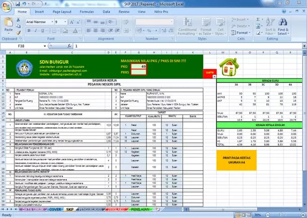
Task: Zoom out with the minus button
Action: [x=268, y=215]
